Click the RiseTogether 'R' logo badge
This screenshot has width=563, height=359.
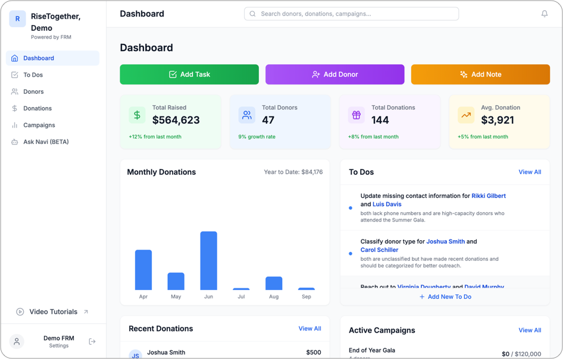(17, 19)
